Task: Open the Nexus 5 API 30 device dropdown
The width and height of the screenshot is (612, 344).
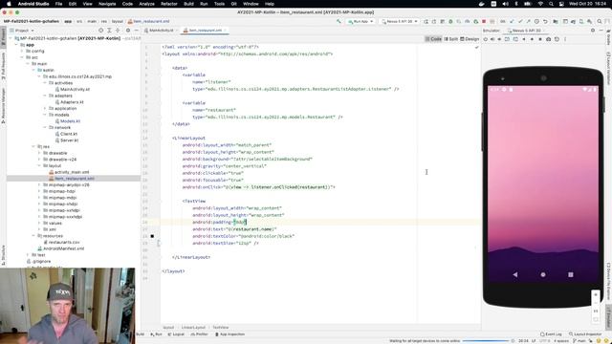Action: [x=400, y=21]
